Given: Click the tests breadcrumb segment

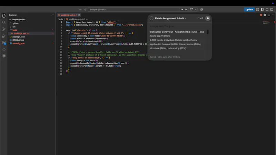Looking at the screenshot, I should 61,19.
